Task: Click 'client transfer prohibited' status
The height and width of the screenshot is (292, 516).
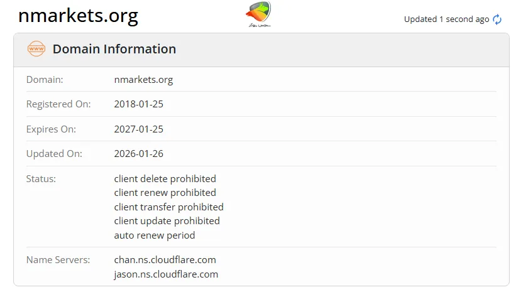Action: (168, 207)
